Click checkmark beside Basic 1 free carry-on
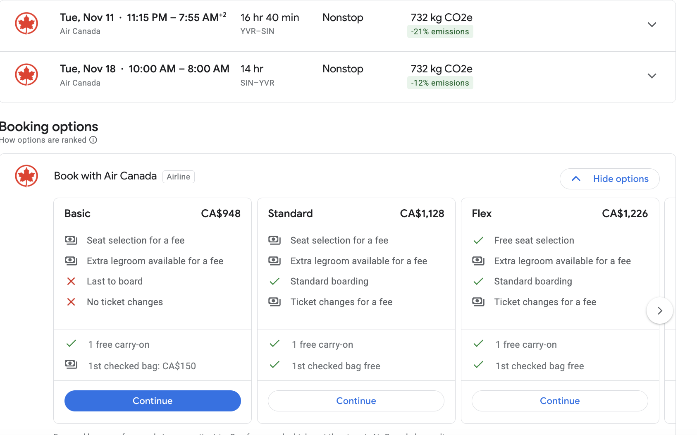The image size is (697, 435). (71, 344)
